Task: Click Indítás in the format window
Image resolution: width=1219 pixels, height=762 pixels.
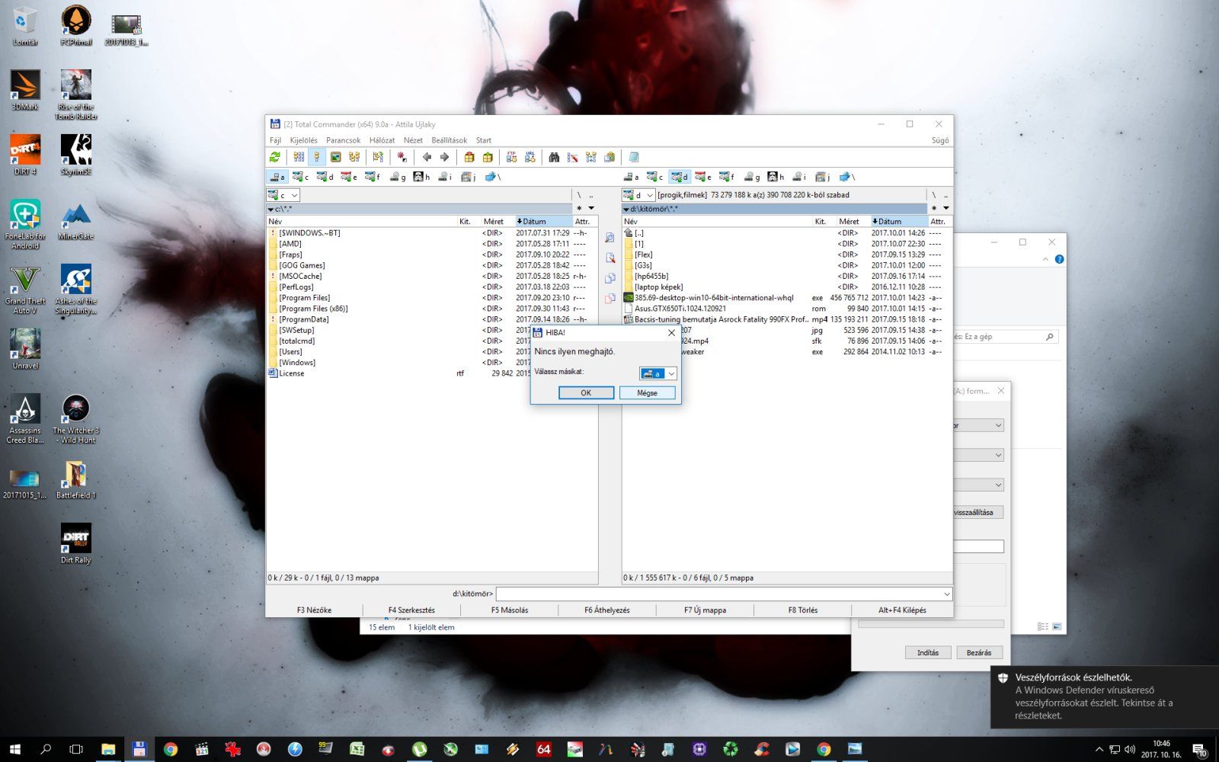Action: point(928,652)
